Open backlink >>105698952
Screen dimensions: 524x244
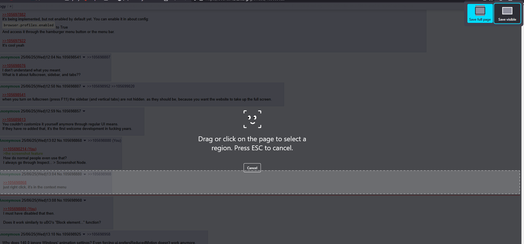pyautogui.click(x=99, y=86)
